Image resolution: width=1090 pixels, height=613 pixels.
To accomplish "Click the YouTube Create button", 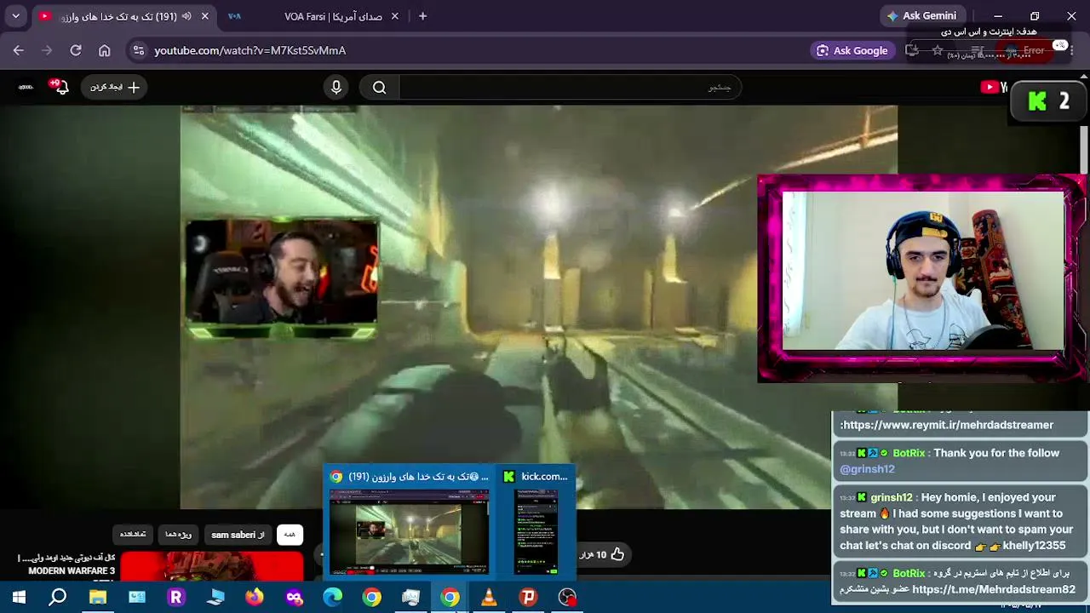I will [114, 87].
